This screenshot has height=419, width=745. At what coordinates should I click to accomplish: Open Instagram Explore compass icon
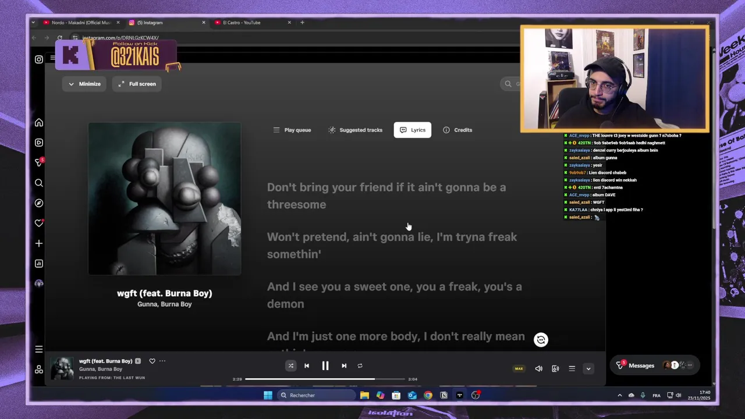click(39, 203)
